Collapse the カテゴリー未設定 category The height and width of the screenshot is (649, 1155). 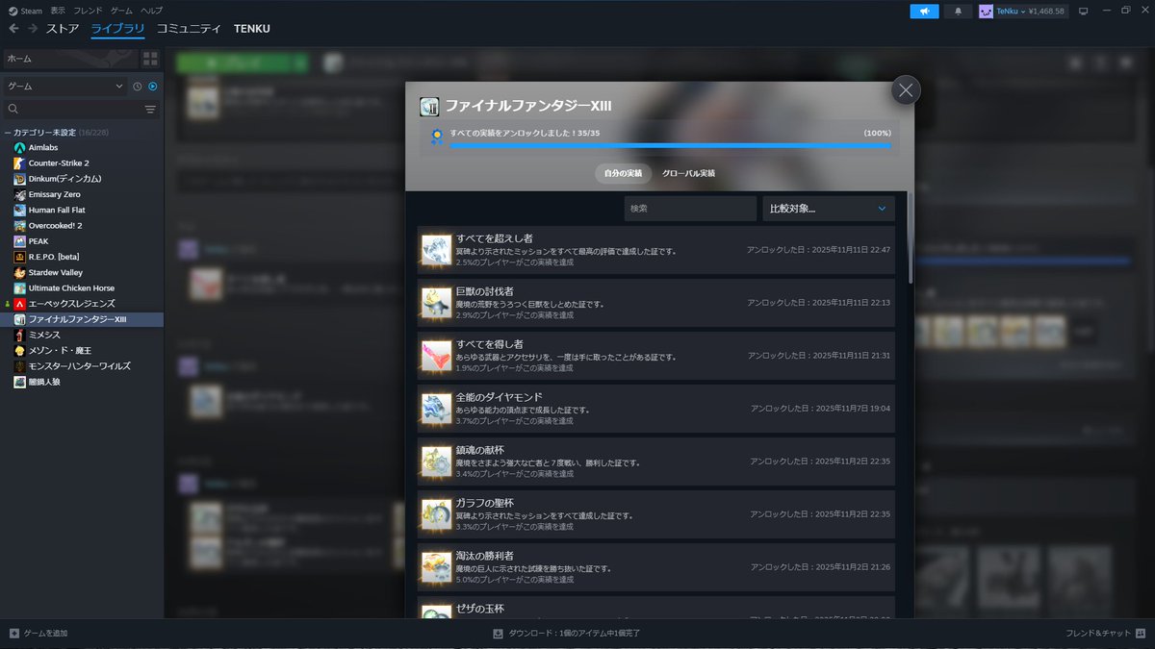[8, 132]
